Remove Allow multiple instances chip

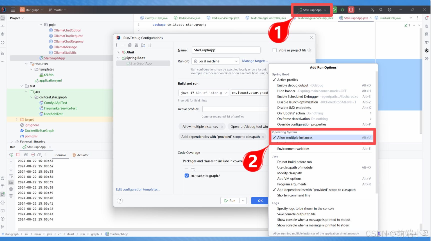[222, 127]
